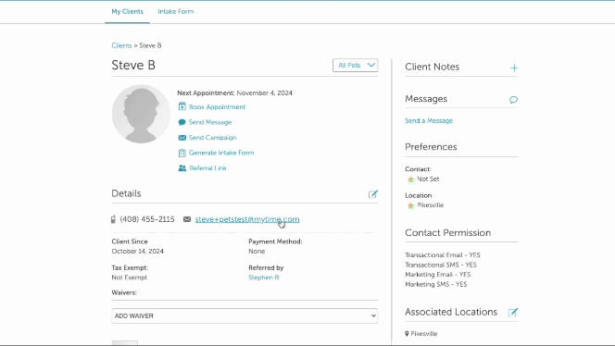Click the Stephen B referrer link
The height and width of the screenshot is (346, 615).
(x=264, y=278)
